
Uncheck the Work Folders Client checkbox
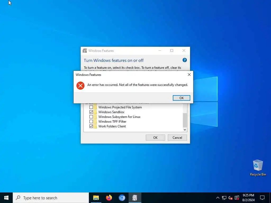click(91, 126)
